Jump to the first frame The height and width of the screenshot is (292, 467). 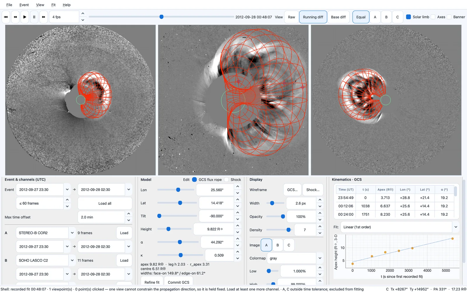(6, 17)
